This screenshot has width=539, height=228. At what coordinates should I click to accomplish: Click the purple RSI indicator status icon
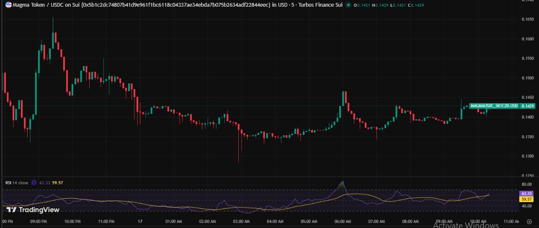pos(35,182)
